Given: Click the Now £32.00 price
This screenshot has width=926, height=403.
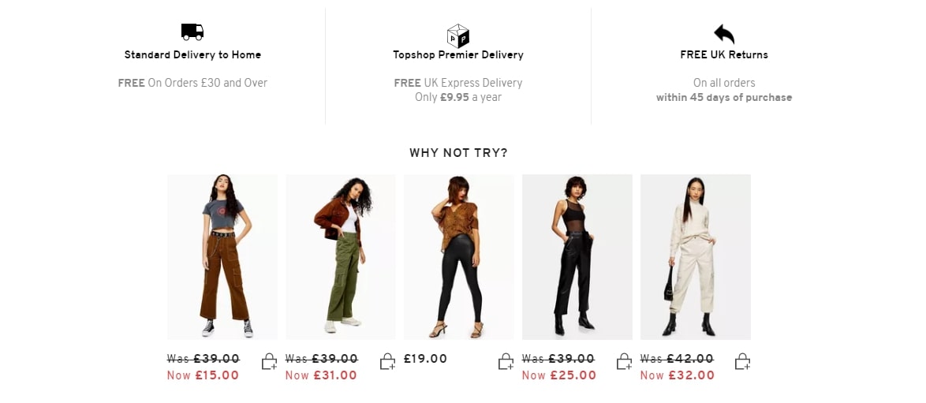Looking at the screenshot, I should [678, 375].
